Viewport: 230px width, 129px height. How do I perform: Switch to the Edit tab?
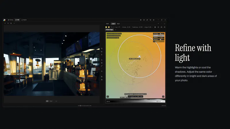click(x=17, y=20)
